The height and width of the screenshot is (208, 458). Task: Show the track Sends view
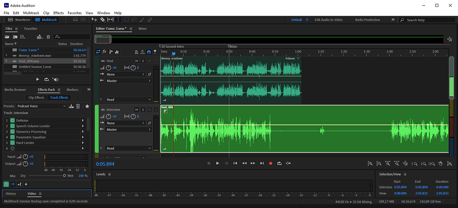111,52
